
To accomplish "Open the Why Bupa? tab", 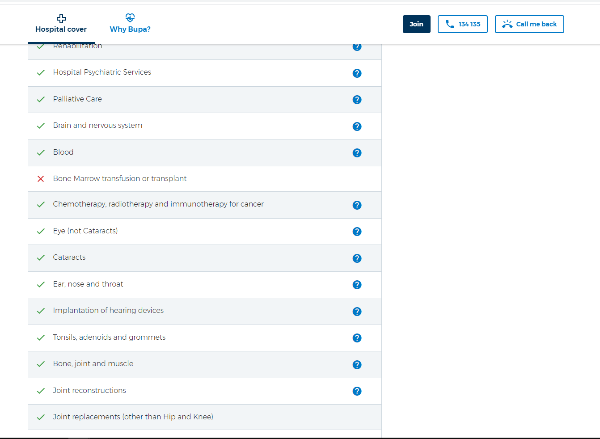I will tap(130, 24).
